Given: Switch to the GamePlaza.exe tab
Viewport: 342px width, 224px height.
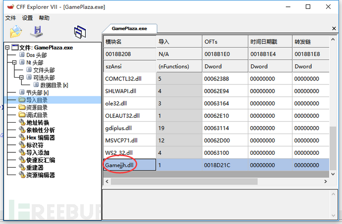Looking at the screenshot, I should (x=129, y=29).
